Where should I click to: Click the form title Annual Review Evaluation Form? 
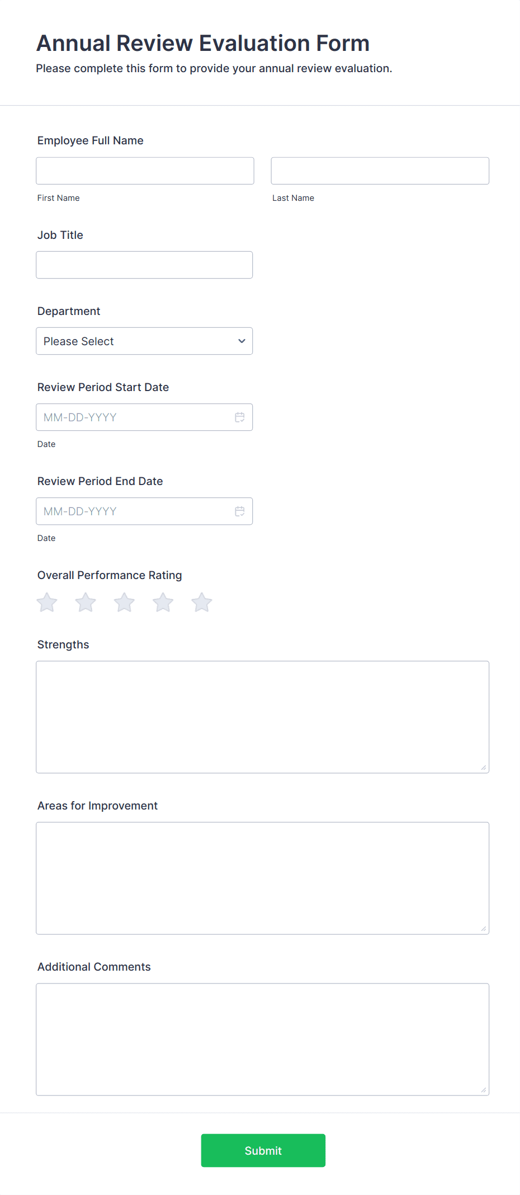(x=202, y=43)
